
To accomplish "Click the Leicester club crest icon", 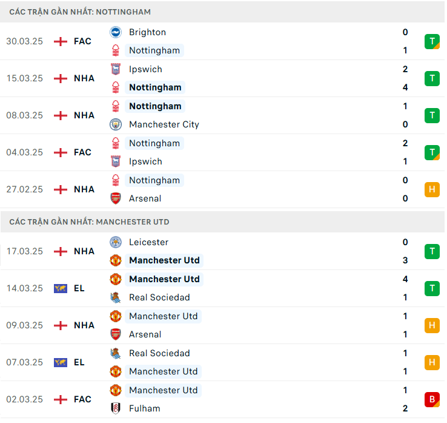I will pyautogui.click(x=115, y=242).
